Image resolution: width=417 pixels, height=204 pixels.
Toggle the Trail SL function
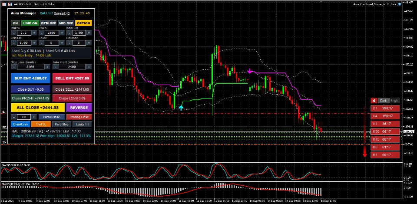tap(41, 124)
